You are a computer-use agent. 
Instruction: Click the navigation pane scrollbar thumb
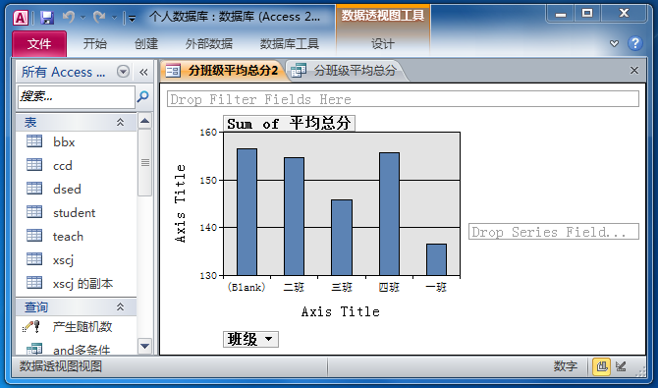tap(144, 162)
